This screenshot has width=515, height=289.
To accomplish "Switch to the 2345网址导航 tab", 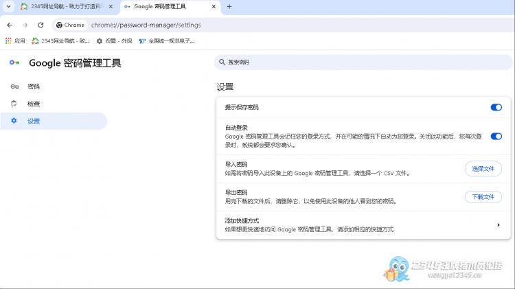I will tap(67, 7).
